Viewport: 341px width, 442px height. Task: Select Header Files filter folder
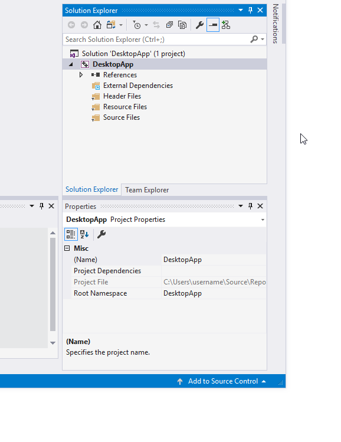pos(122,96)
